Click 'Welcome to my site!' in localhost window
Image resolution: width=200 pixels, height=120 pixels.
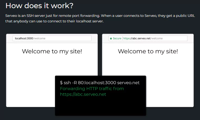pos(52,51)
